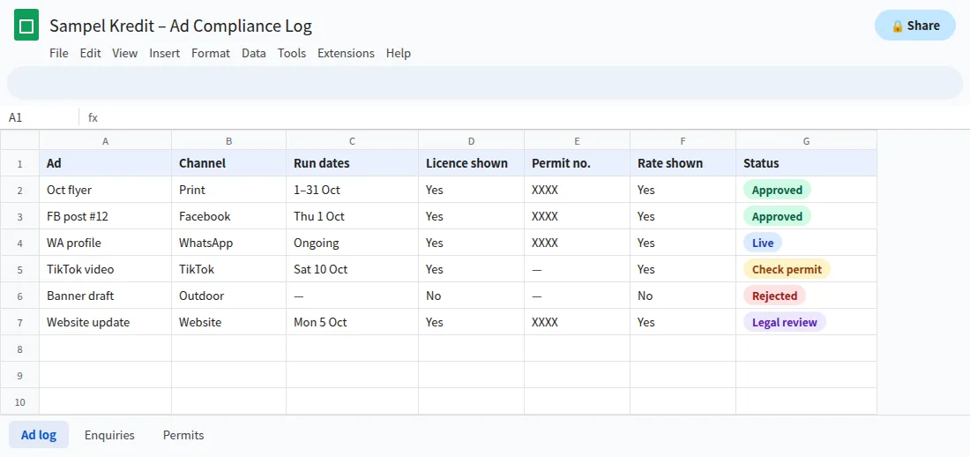The image size is (970, 457).
Task: Click the Legal review status chip
Action: pyautogui.click(x=785, y=322)
